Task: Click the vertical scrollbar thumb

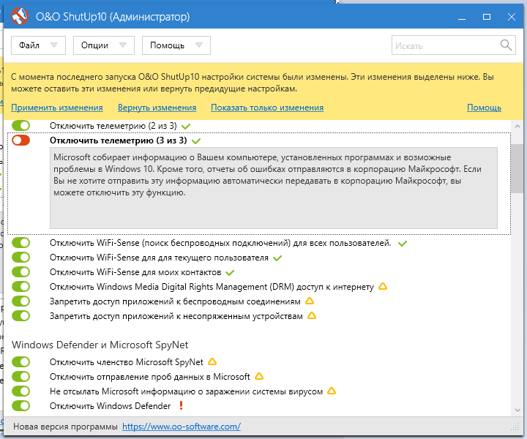Action: click(x=517, y=168)
